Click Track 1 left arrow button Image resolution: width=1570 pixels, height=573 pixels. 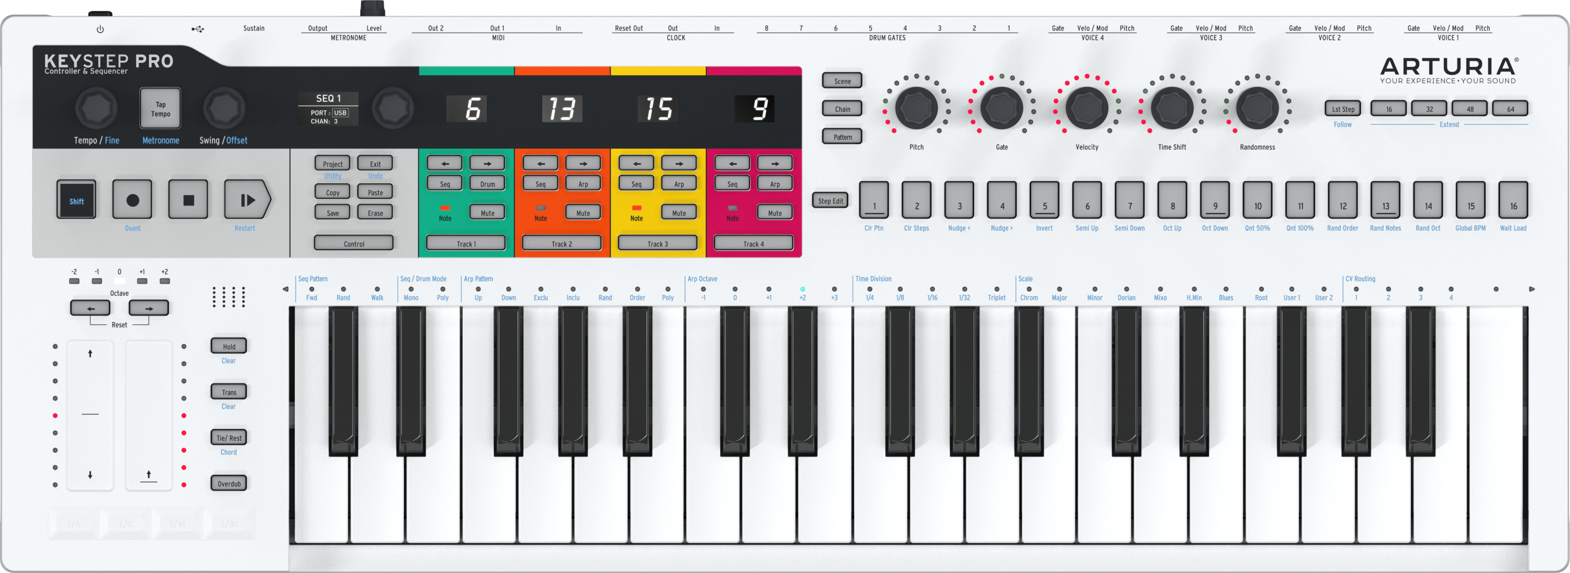click(x=444, y=163)
